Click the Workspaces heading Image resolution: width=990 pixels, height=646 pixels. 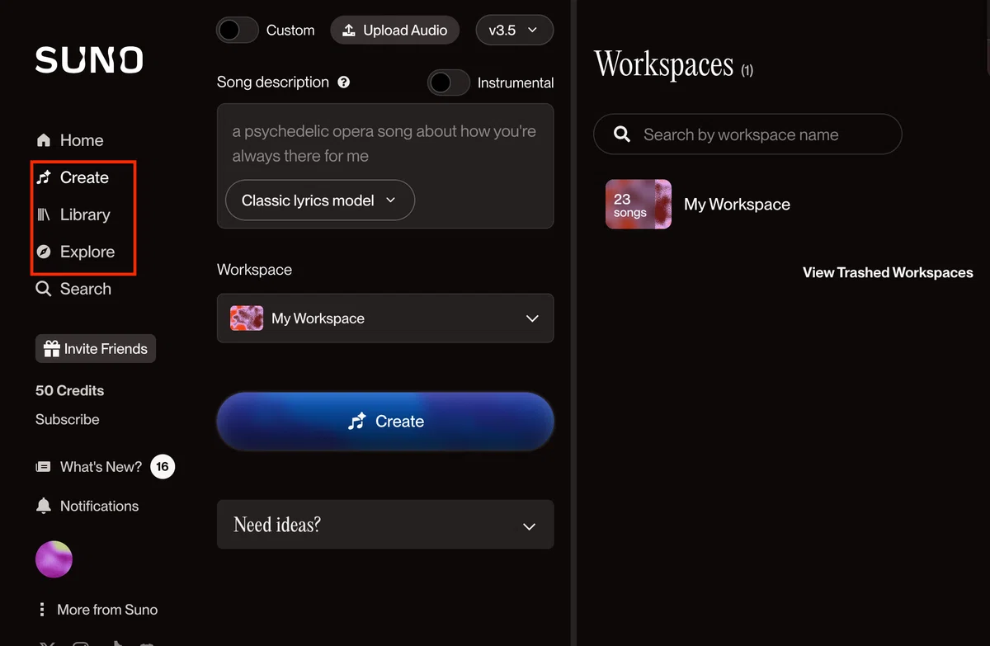click(x=664, y=64)
